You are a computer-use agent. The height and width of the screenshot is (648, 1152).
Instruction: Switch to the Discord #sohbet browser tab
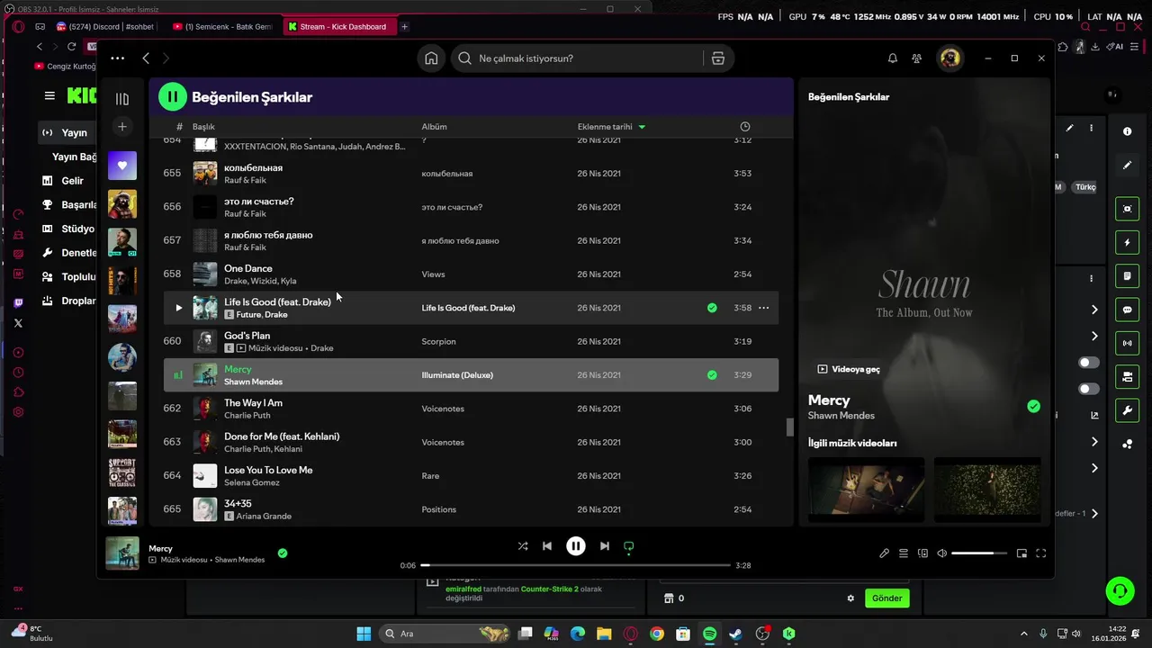[x=105, y=26]
